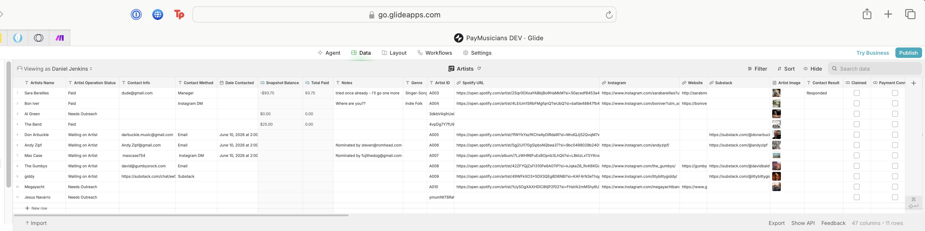Open keyboard shortcuts icon at the table corner
This screenshot has height=231, width=925.
pos(913,202)
